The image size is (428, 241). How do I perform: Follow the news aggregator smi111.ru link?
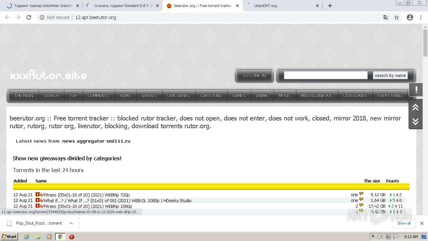96,141
